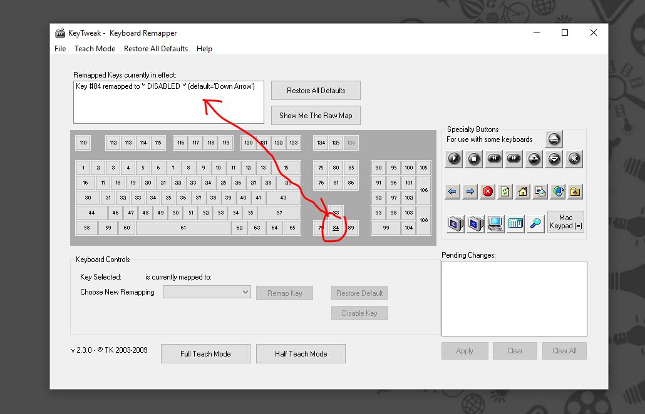Select key 84 on the virtual keyboard
Screen dimensions: 645x414
335,228
